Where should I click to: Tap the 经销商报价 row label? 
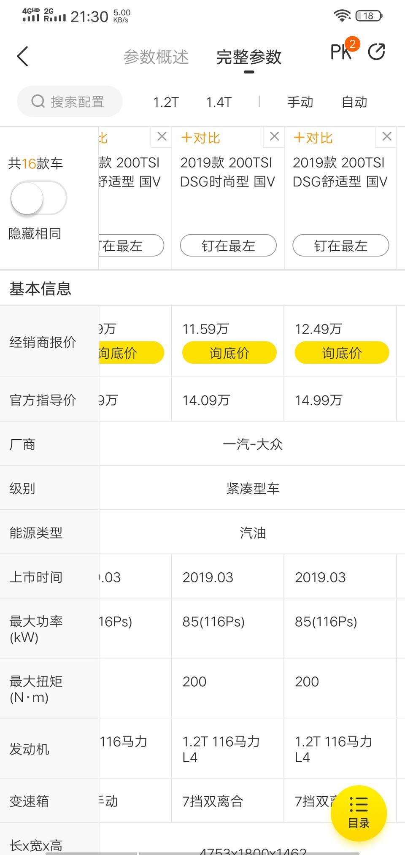tap(43, 342)
